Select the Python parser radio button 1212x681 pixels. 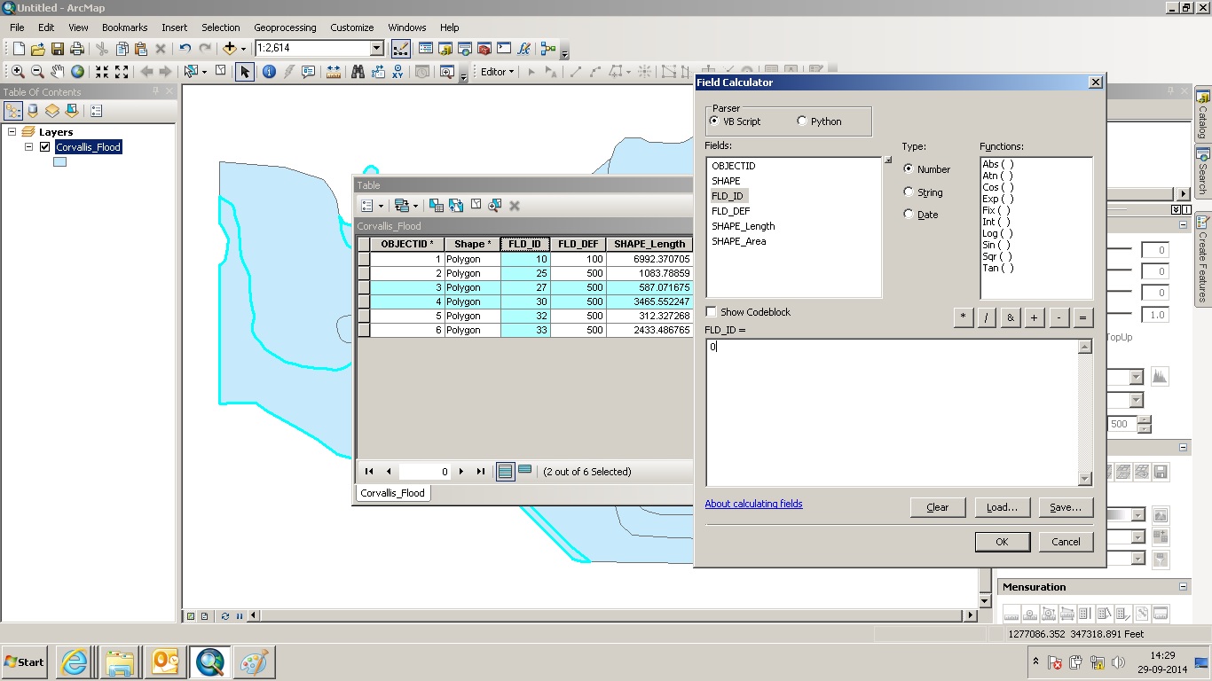coord(802,121)
